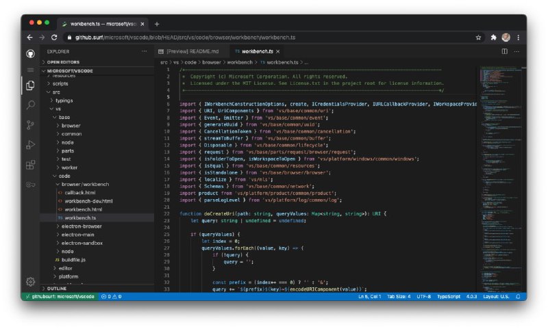Open the GitHub icon in activity bar
Viewport: 548px width, 329px height.
coord(30,53)
